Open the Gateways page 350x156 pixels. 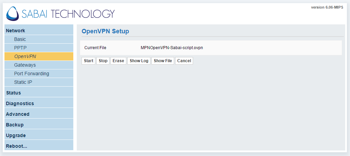click(x=39, y=65)
